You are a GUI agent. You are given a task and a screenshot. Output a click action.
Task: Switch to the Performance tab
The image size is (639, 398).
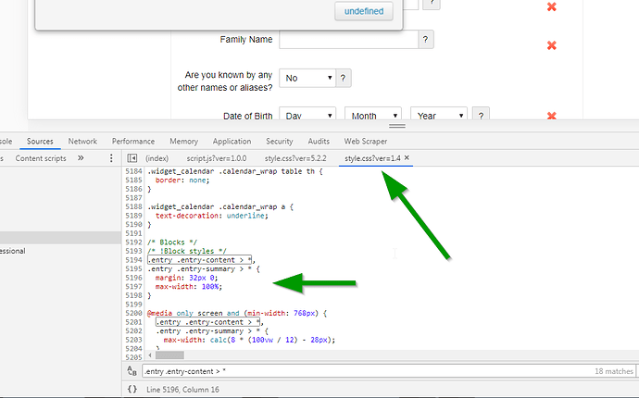(x=133, y=142)
